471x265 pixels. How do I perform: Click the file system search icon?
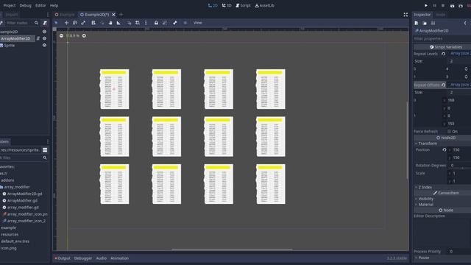[x=45, y=158]
